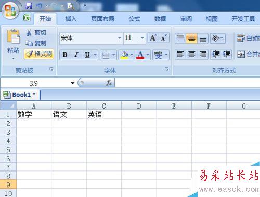The width and height of the screenshot is (260, 197).
Task: Save the workbook from quick access toolbar
Action: click(x=29, y=6)
